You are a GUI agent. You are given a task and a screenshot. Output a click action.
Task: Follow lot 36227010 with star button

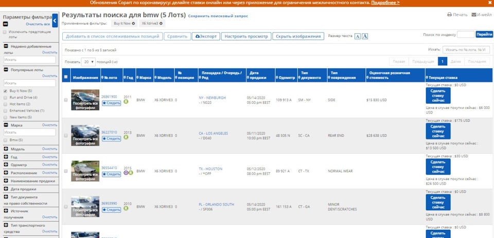coord(111,138)
